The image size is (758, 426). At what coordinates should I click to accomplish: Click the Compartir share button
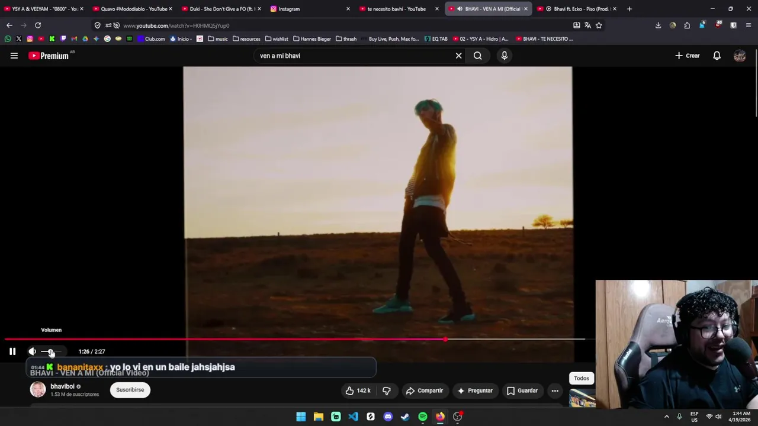point(424,390)
